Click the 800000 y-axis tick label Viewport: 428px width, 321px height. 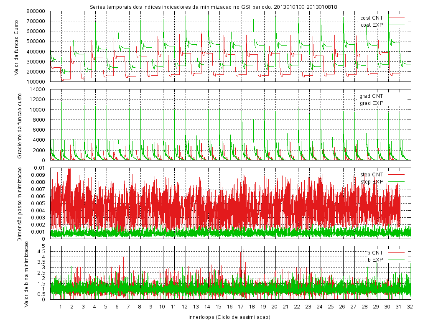coord(36,11)
